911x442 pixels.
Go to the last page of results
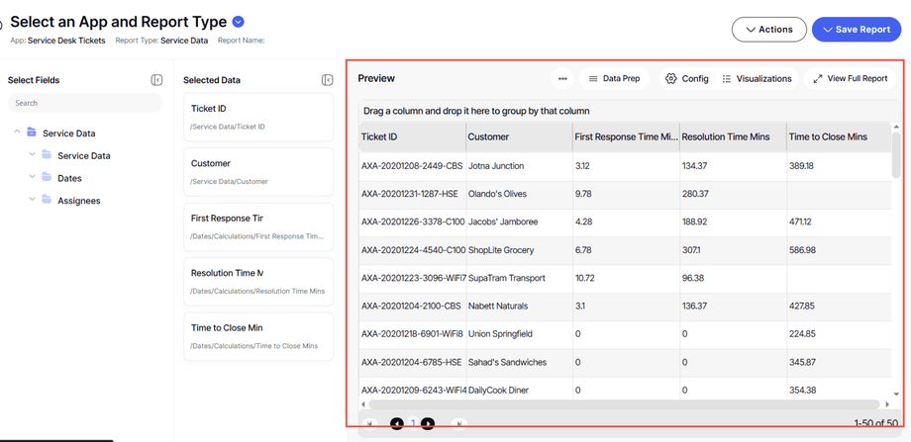point(459,424)
